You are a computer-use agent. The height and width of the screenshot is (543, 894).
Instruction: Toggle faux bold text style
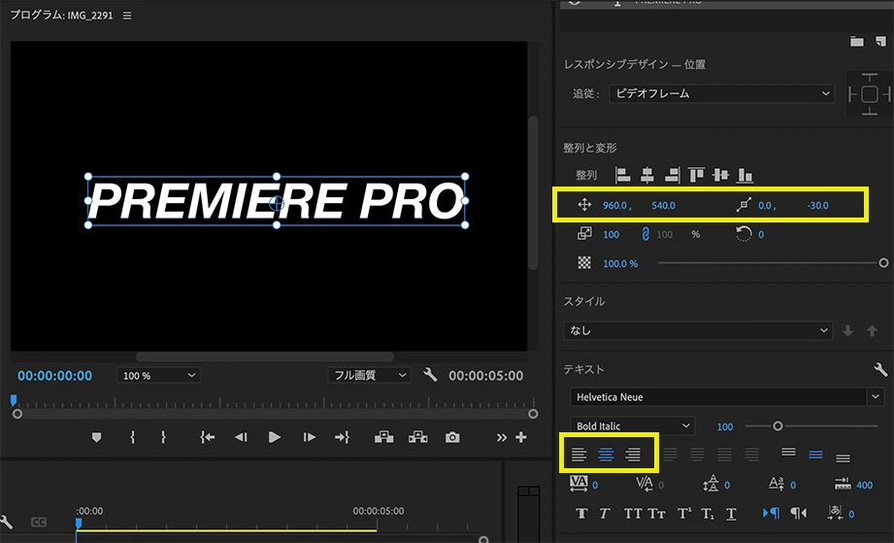coord(581,513)
